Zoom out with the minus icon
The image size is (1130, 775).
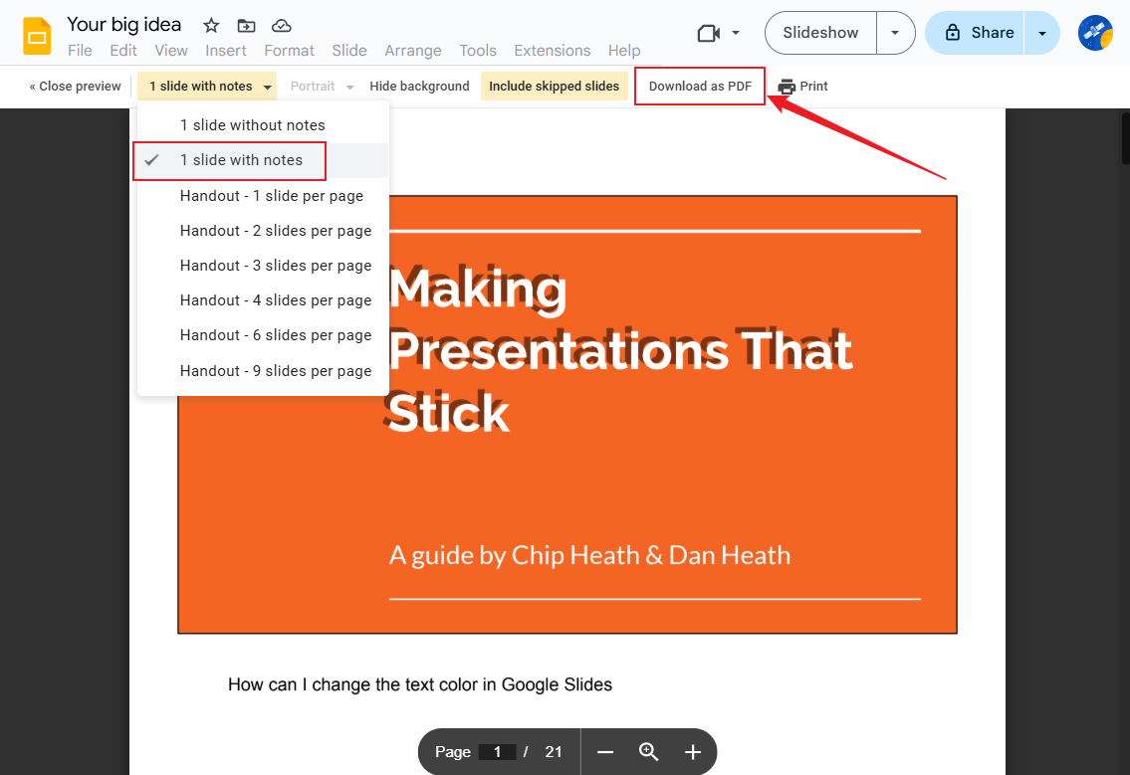pos(604,751)
